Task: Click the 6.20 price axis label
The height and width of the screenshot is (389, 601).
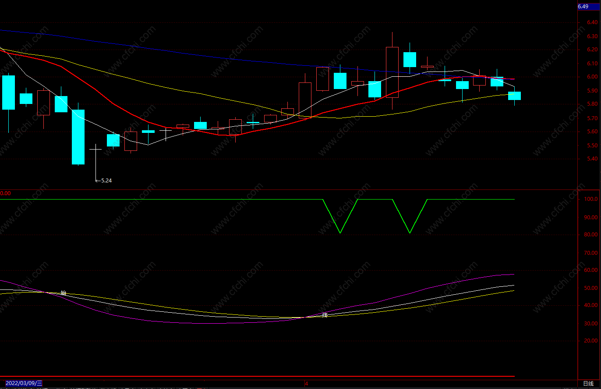Action: (x=593, y=50)
